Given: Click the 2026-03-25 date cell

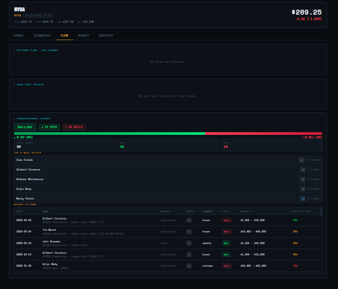Looking at the screenshot, I should pyautogui.click(x=24, y=220).
